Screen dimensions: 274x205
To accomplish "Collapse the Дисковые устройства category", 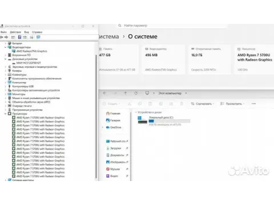I will (6, 59).
